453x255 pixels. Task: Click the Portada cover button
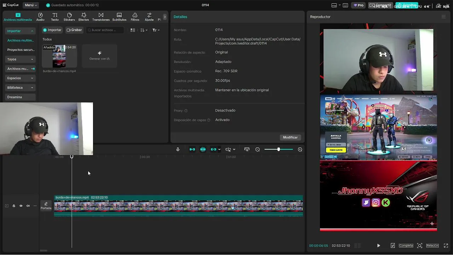point(46,206)
